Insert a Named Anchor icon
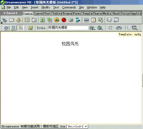This screenshot has width=143, height=129. [x=18, y=20]
